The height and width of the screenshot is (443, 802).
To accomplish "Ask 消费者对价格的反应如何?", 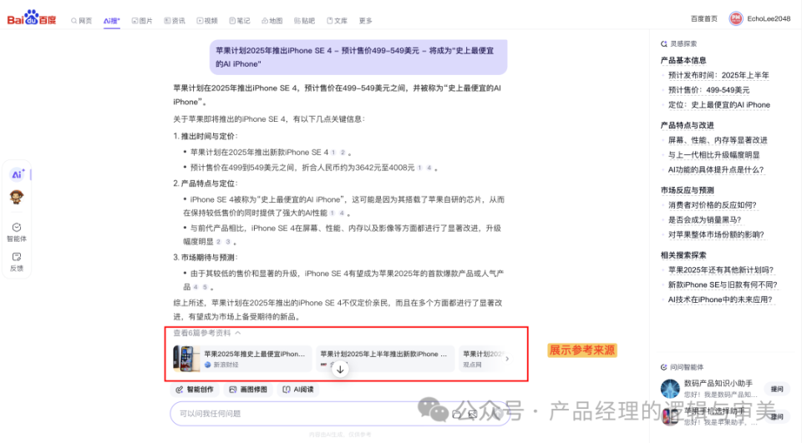I will 712,205.
